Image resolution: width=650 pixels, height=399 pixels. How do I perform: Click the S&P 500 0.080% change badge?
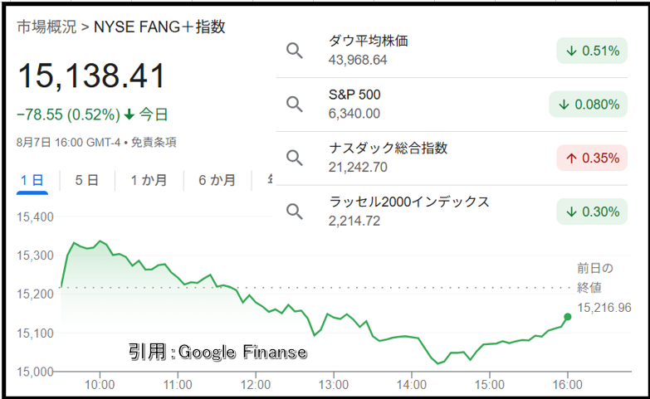(588, 105)
